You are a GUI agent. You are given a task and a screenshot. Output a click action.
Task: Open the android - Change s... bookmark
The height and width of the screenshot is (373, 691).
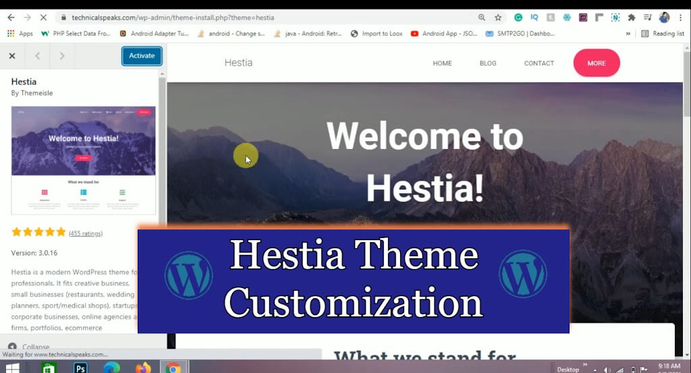click(231, 34)
